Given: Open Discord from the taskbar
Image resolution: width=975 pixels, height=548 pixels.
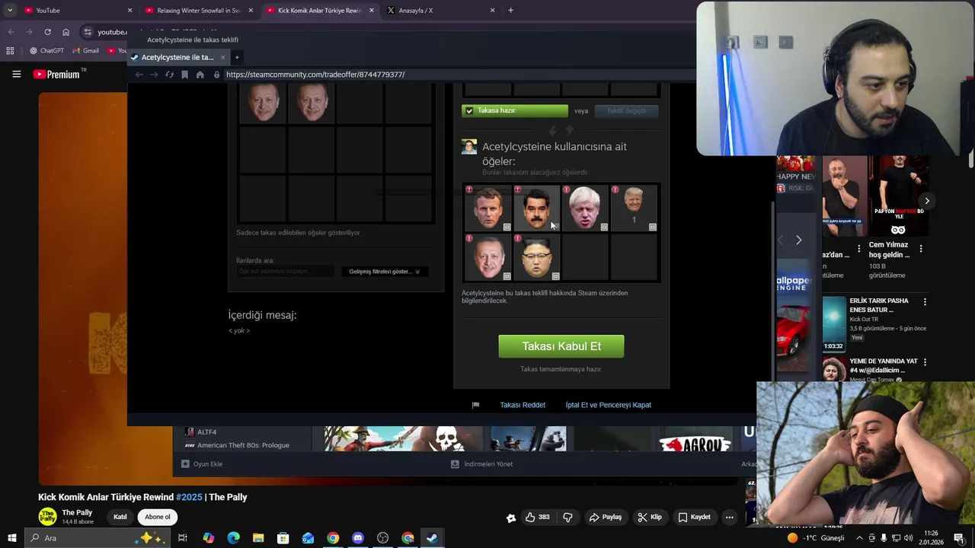Looking at the screenshot, I should (358, 538).
